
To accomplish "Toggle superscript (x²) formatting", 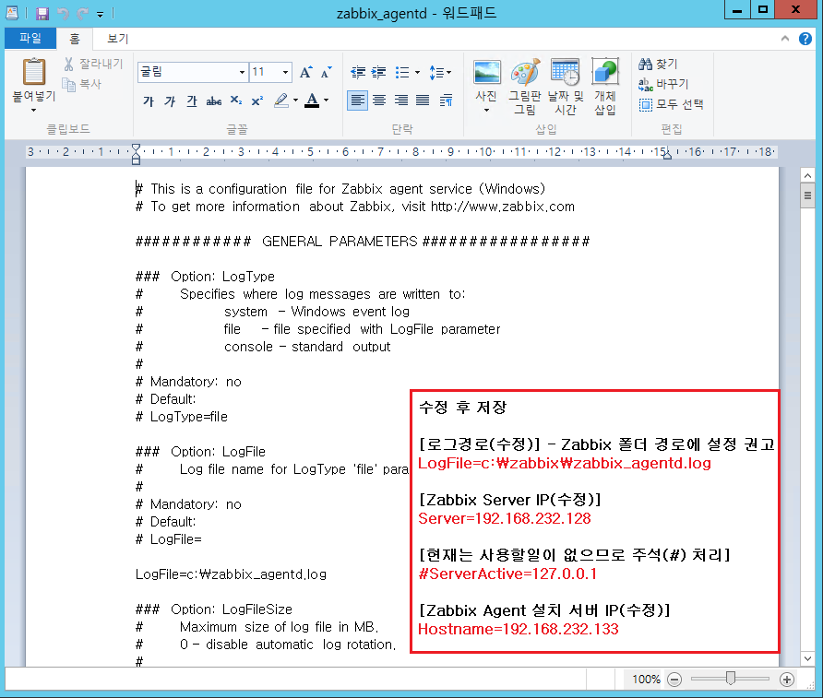I will [x=257, y=101].
